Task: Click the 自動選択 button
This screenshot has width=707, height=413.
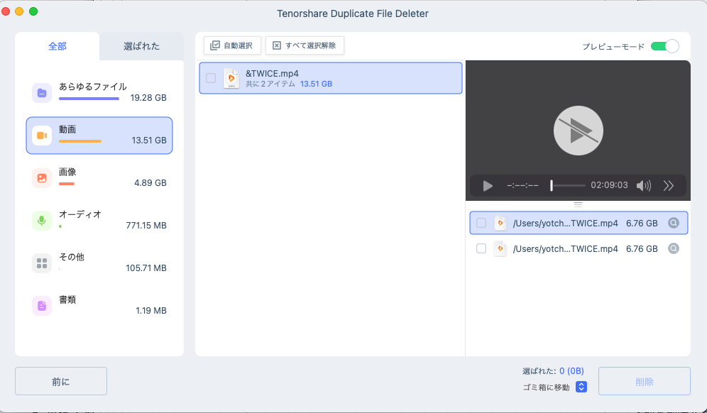Action: point(232,45)
